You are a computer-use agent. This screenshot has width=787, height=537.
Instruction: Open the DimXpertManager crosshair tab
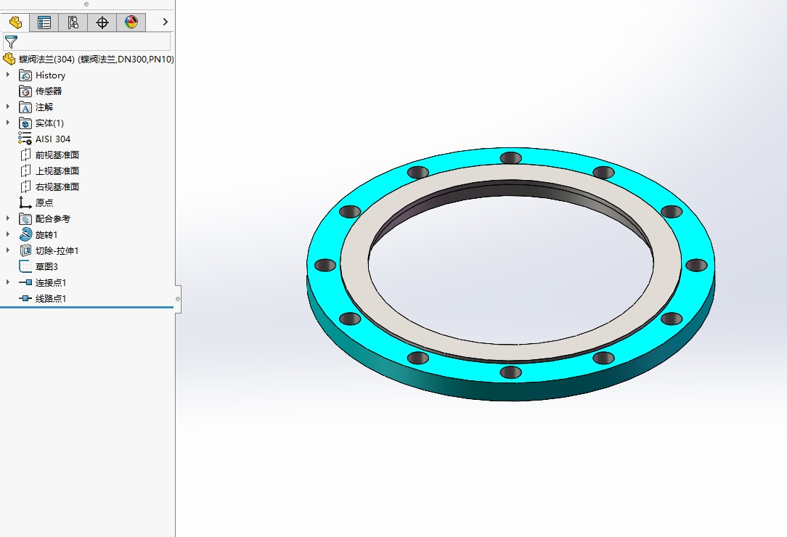[x=102, y=22]
